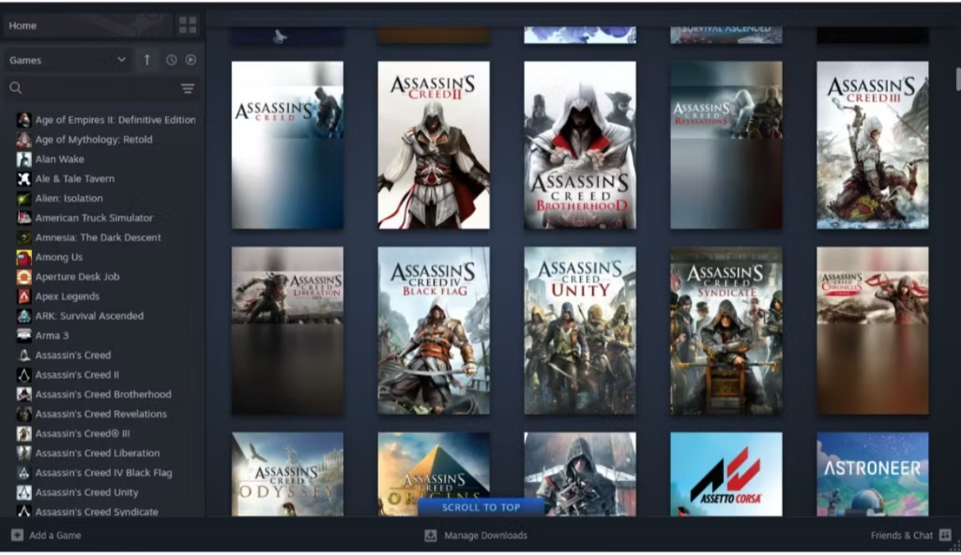Click the Age of Empires II game icon
Image resolution: width=961 pixels, height=555 pixels.
(x=24, y=120)
